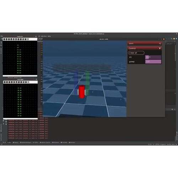Open the Debug tool window tab
178x178 pixels.
click(16, 142)
